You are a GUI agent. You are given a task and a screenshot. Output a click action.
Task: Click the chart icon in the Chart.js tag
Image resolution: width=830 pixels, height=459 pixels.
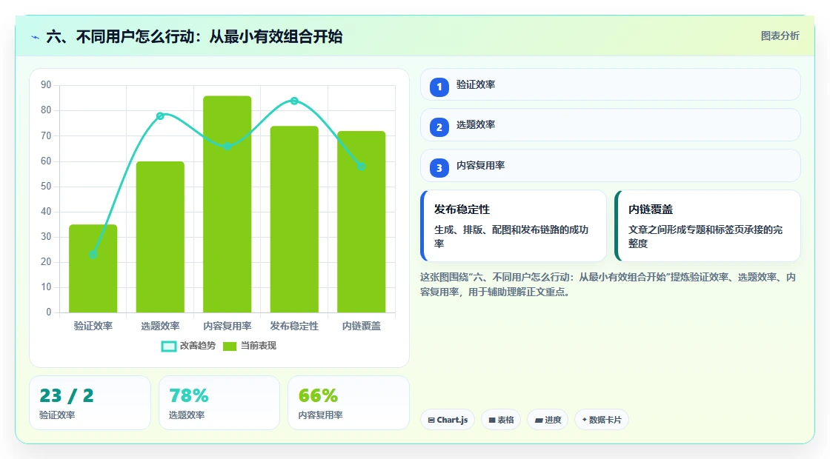pyautogui.click(x=431, y=420)
